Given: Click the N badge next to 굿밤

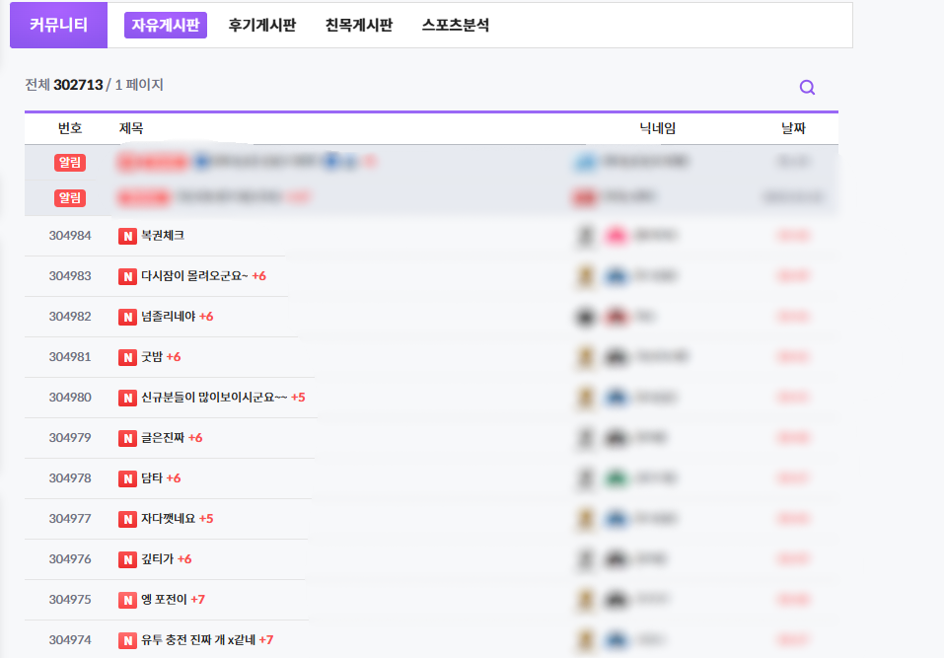Looking at the screenshot, I should (127, 356).
